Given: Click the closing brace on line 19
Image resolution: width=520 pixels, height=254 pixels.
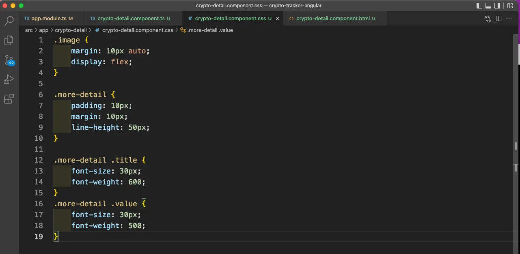Looking at the screenshot, I should pos(56,237).
